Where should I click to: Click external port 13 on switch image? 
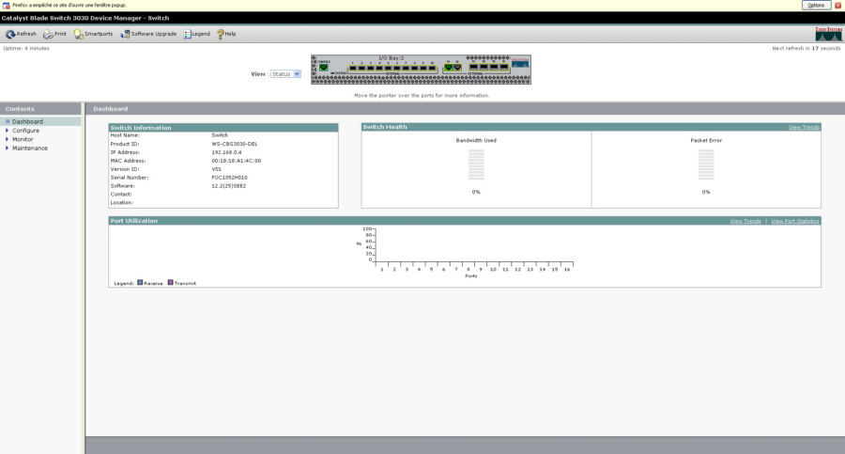[x=474, y=68]
